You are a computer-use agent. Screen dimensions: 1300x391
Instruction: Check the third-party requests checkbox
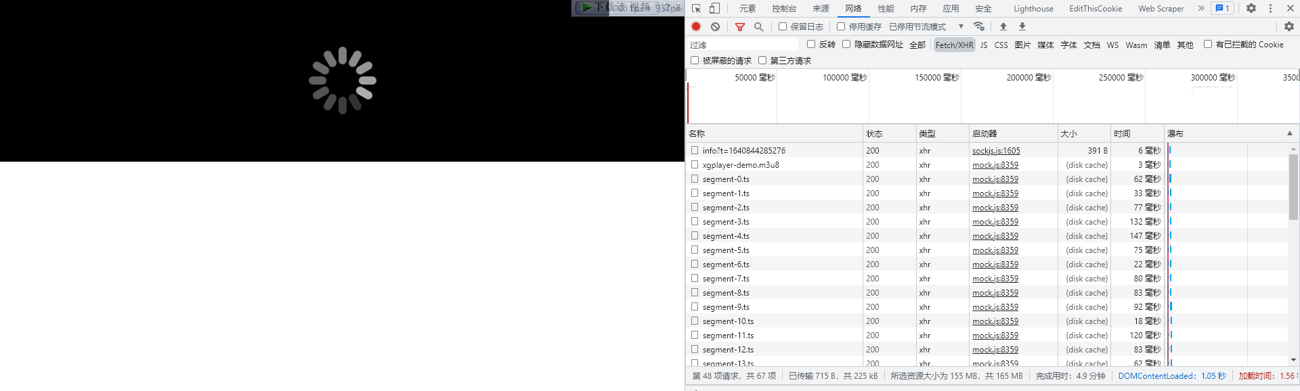pos(762,60)
